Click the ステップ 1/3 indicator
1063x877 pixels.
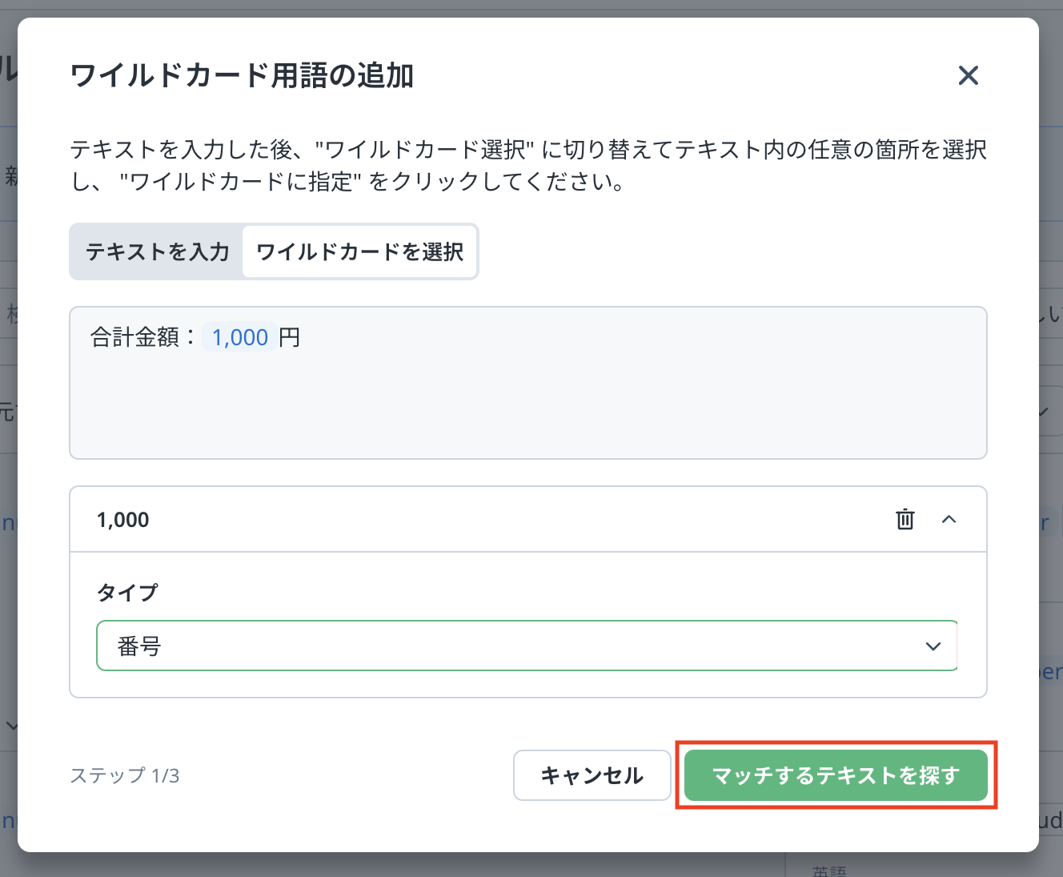click(x=125, y=775)
